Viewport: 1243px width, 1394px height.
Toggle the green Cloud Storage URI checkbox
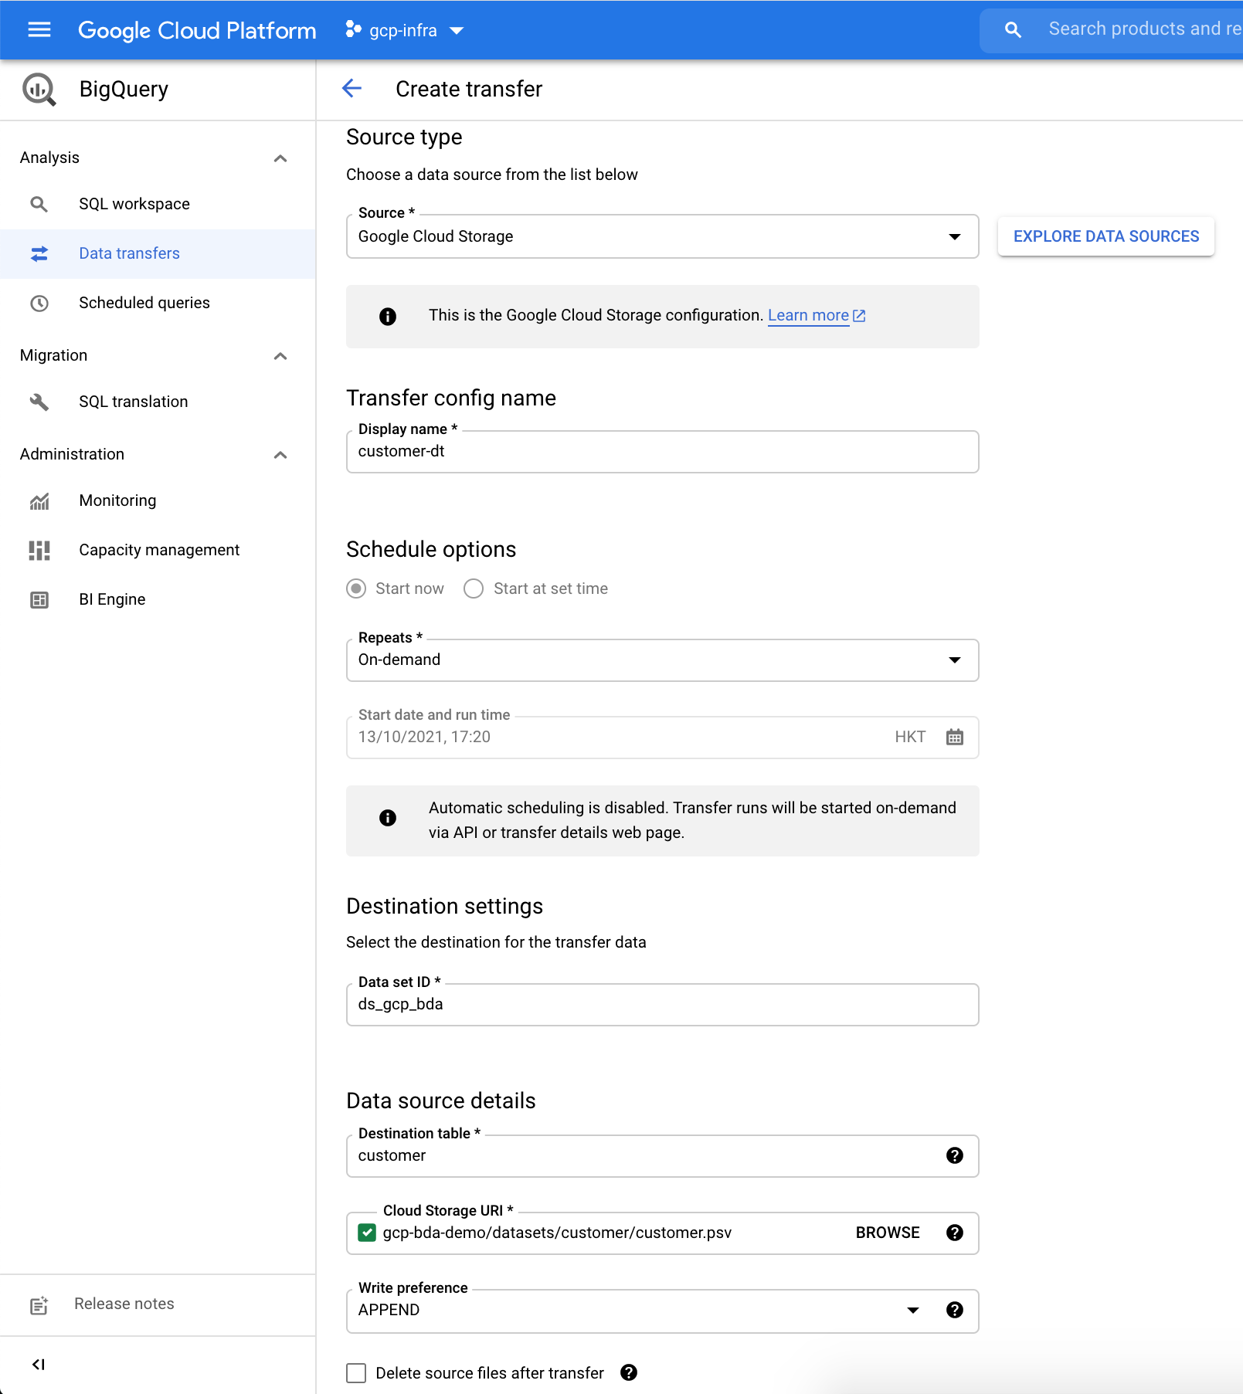point(367,1233)
